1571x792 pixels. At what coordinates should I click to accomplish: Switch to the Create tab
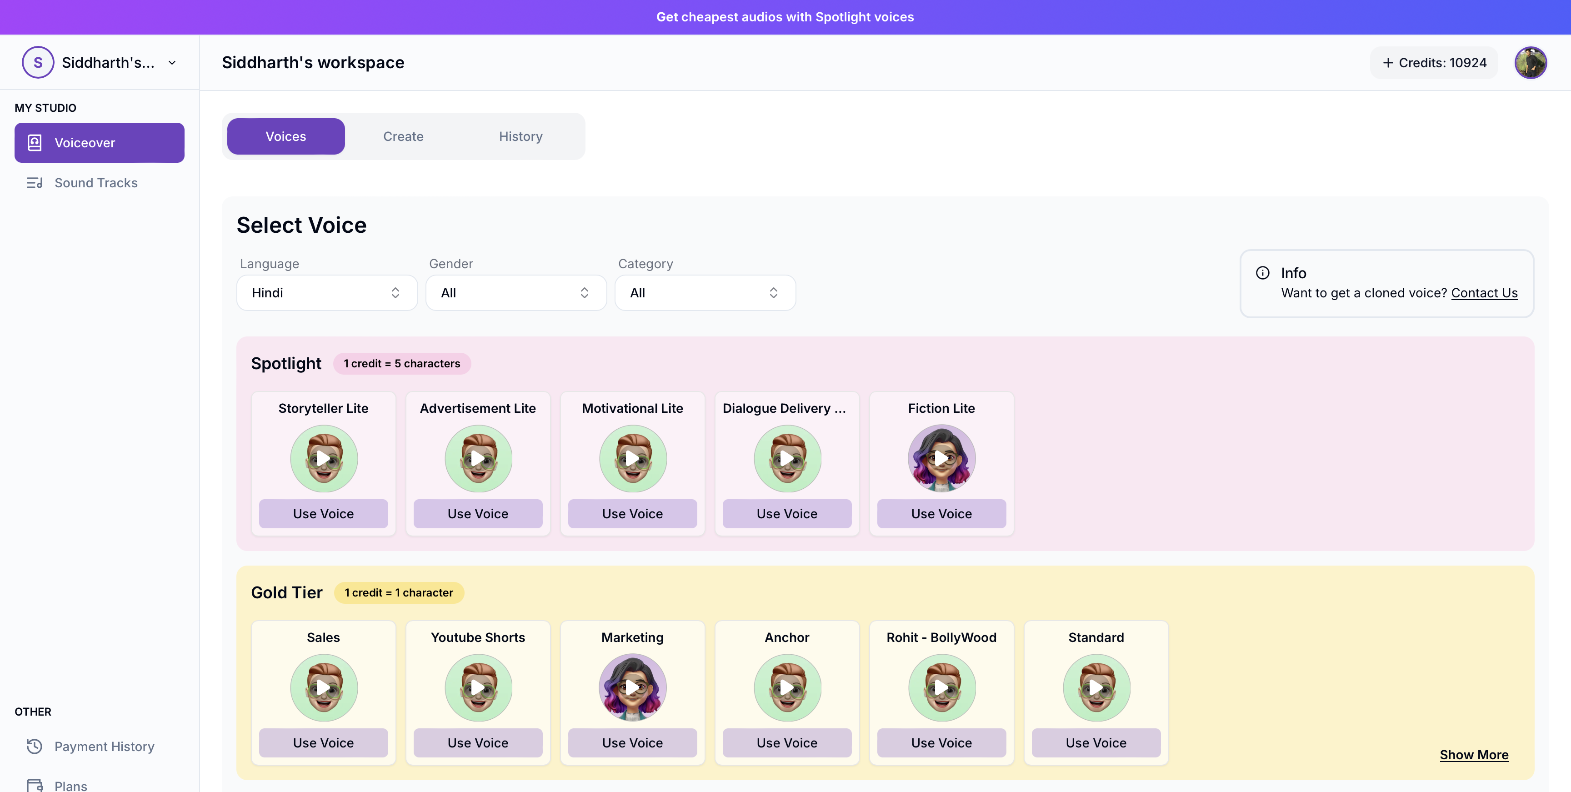[403, 137]
